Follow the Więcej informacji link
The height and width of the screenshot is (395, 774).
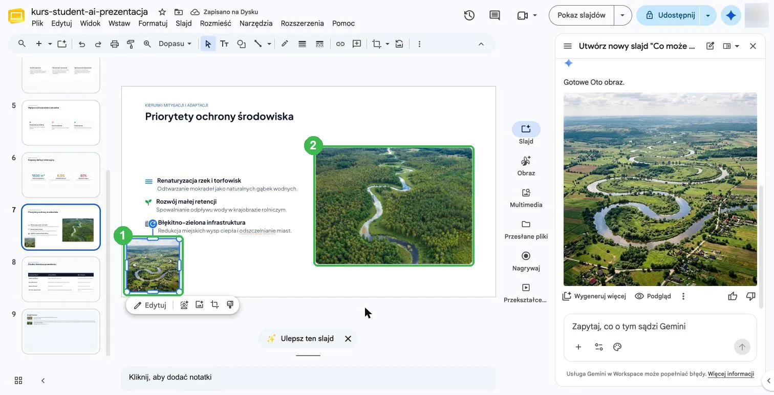(731, 374)
